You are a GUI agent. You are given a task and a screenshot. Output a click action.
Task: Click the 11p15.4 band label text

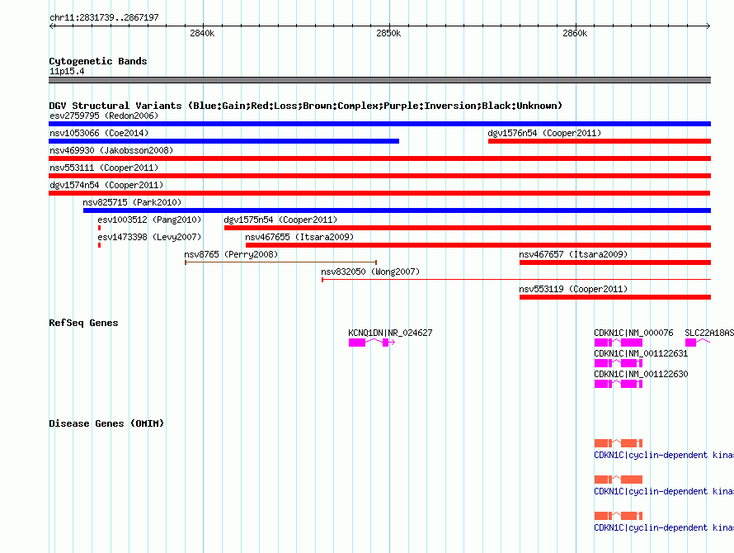pyautogui.click(x=67, y=71)
